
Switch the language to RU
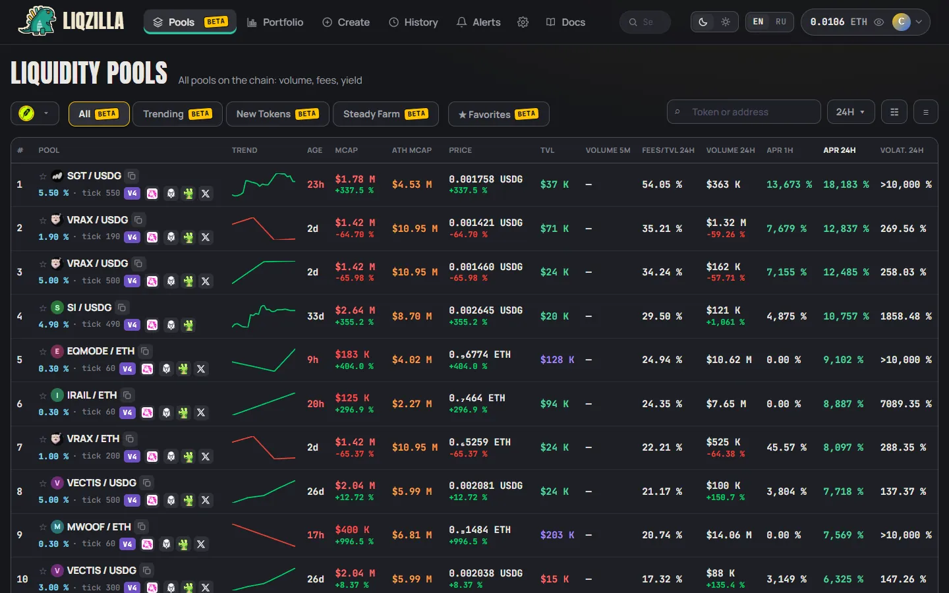(x=780, y=22)
